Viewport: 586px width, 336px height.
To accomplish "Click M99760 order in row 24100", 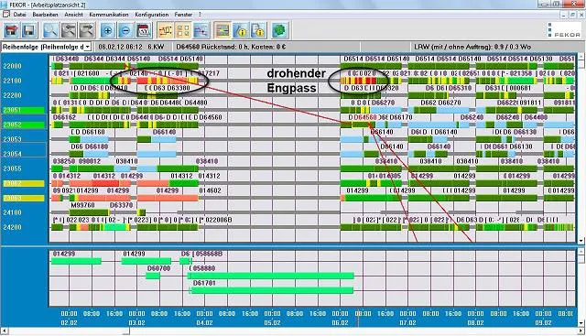I will click(82, 205).
